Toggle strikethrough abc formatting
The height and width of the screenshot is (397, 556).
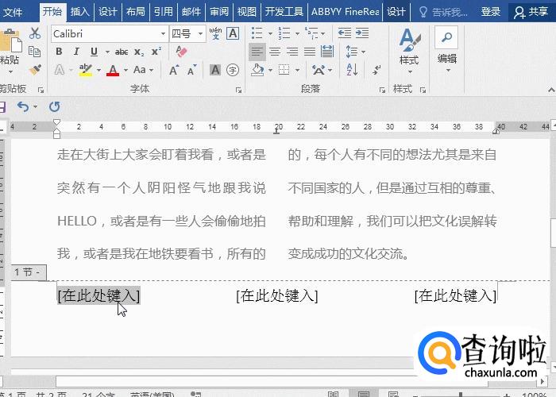(x=121, y=52)
